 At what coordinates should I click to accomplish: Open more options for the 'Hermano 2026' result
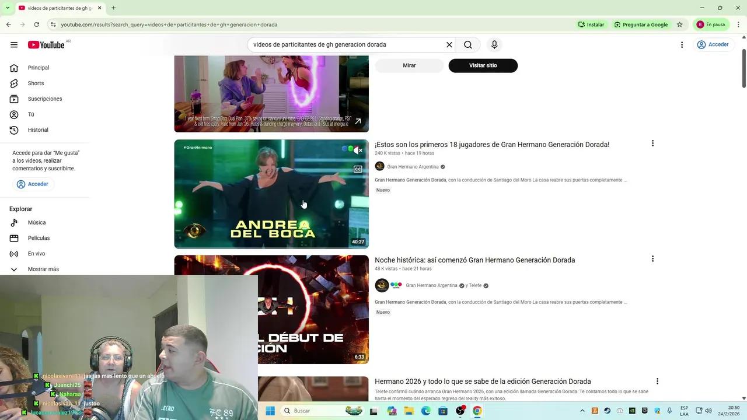(x=657, y=381)
